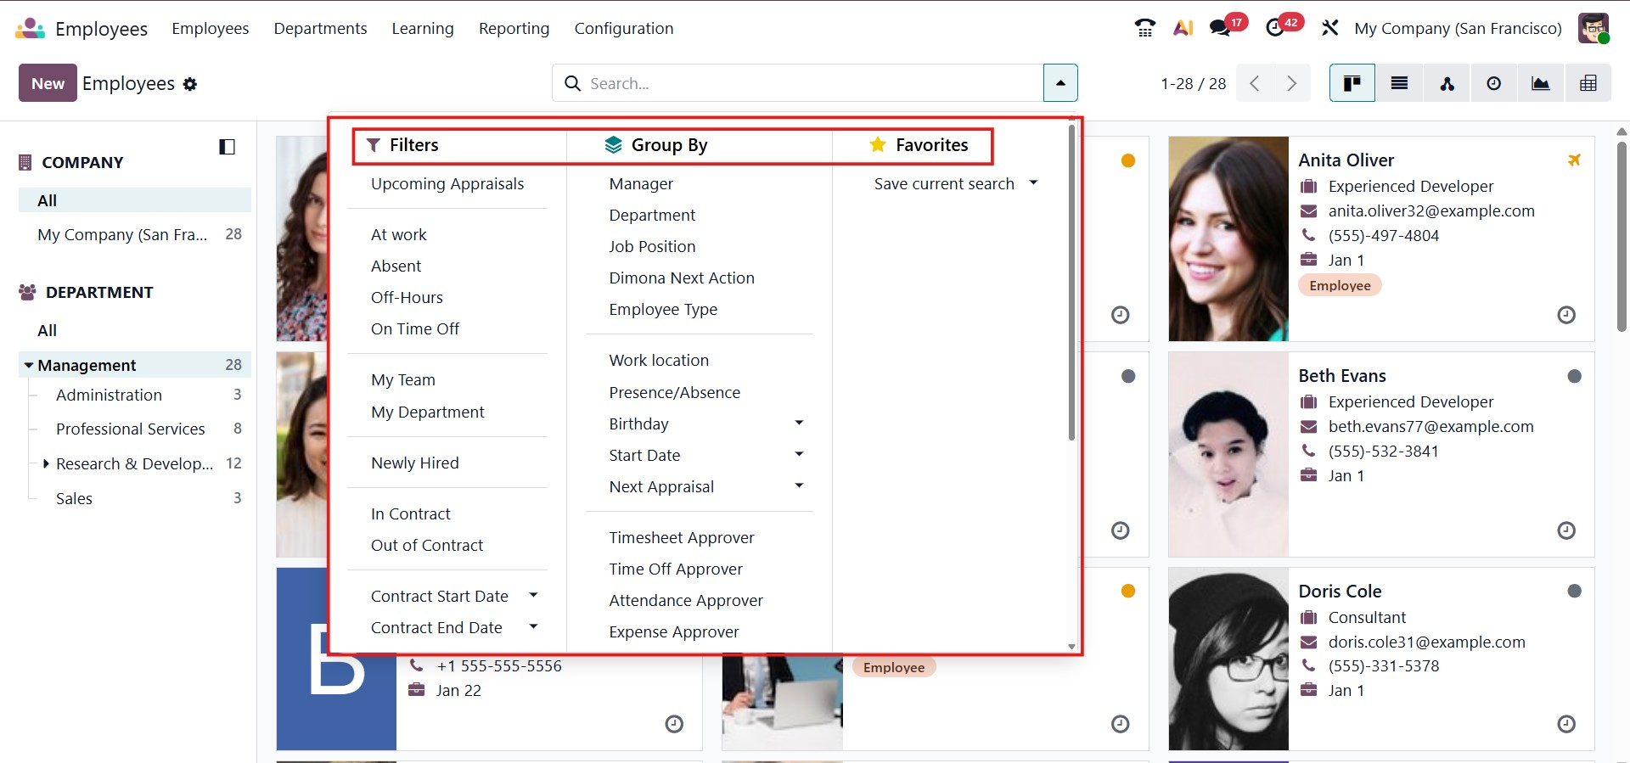Expand the Birthday group-by options

click(x=799, y=423)
